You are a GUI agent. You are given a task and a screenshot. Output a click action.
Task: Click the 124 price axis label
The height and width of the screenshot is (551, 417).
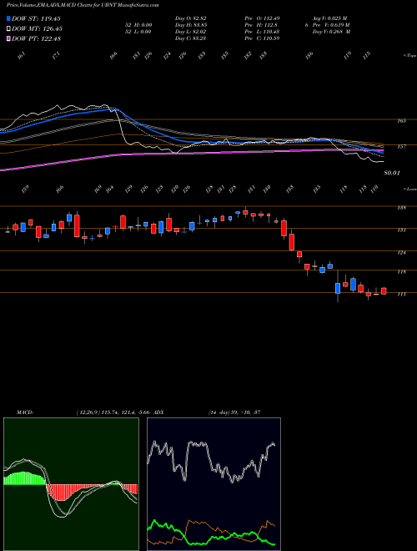(x=401, y=253)
